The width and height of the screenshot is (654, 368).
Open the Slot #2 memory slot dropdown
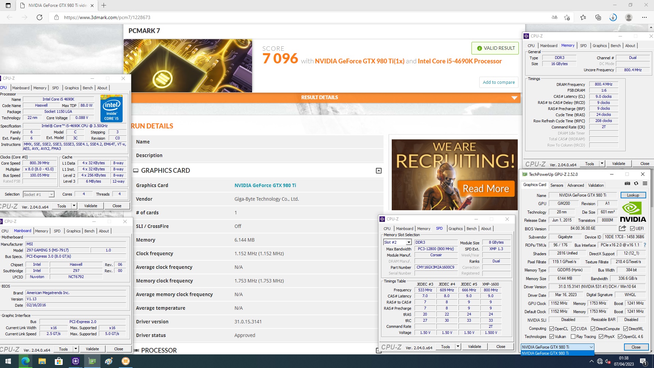click(398, 242)
